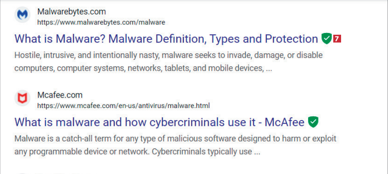Screen dimensions: 388x174
Task: Open "What is Malware? Malware Definition" result
Action: click(x=165, y=39)
